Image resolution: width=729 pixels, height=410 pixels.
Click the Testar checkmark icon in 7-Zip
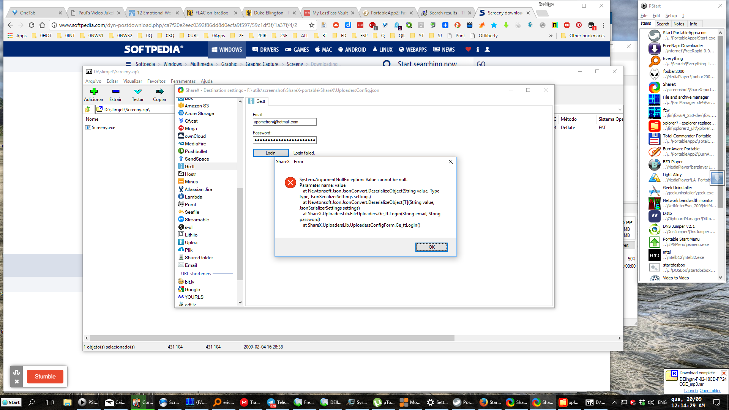coord(137,91)
